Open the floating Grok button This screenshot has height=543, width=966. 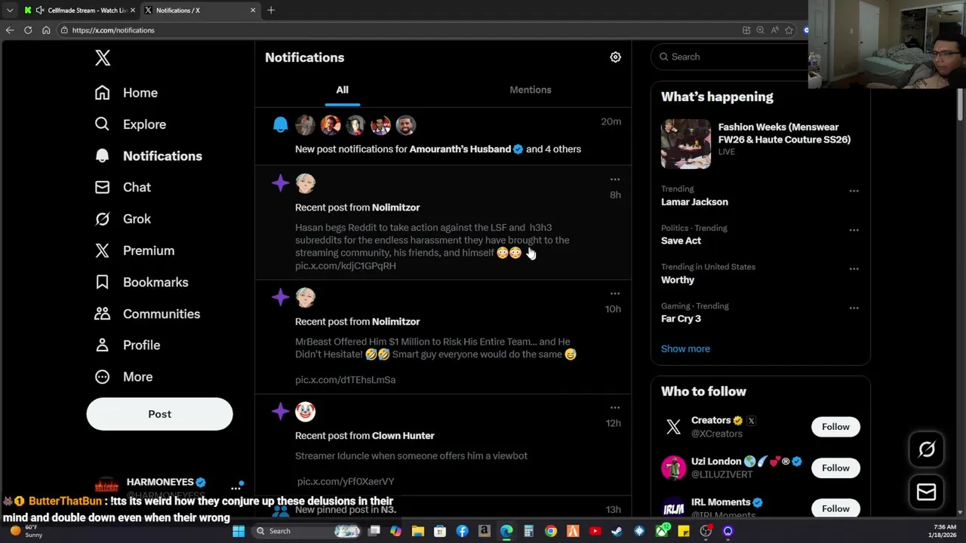pos(927,449)
